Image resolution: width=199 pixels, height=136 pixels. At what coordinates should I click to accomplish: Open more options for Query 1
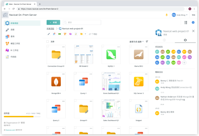click(x=91, y=74)
